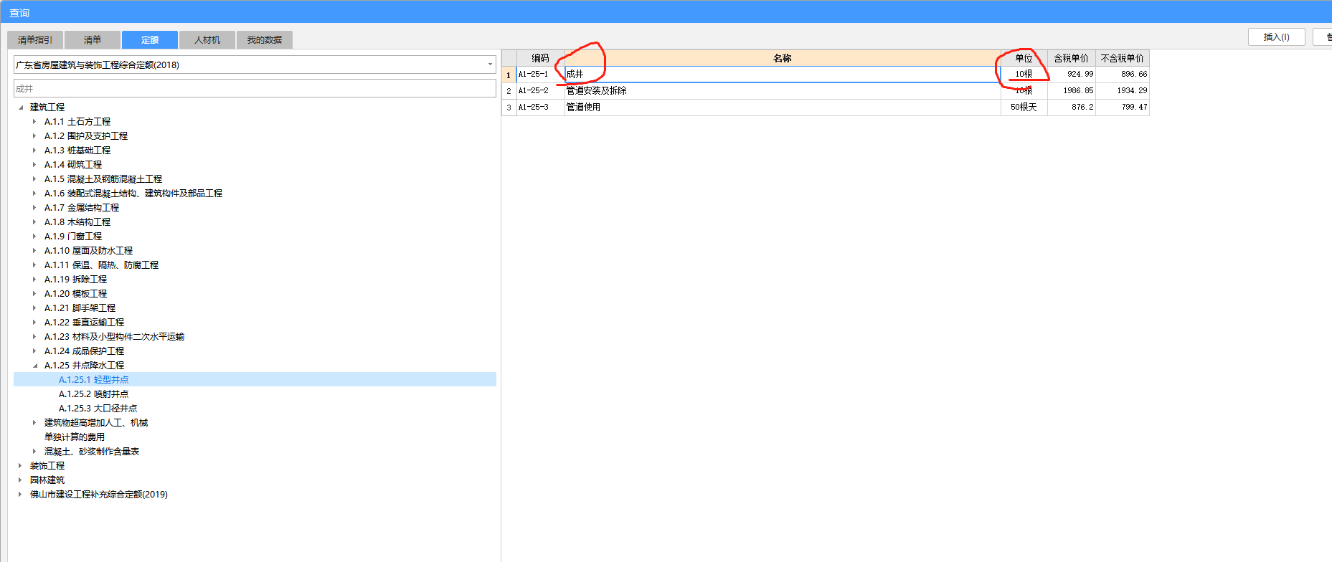Expand the A.1.5 混凝土及钢筋混凝土工程 node
The width and height of the screenshot is (1332, 562).
point(34,179)
